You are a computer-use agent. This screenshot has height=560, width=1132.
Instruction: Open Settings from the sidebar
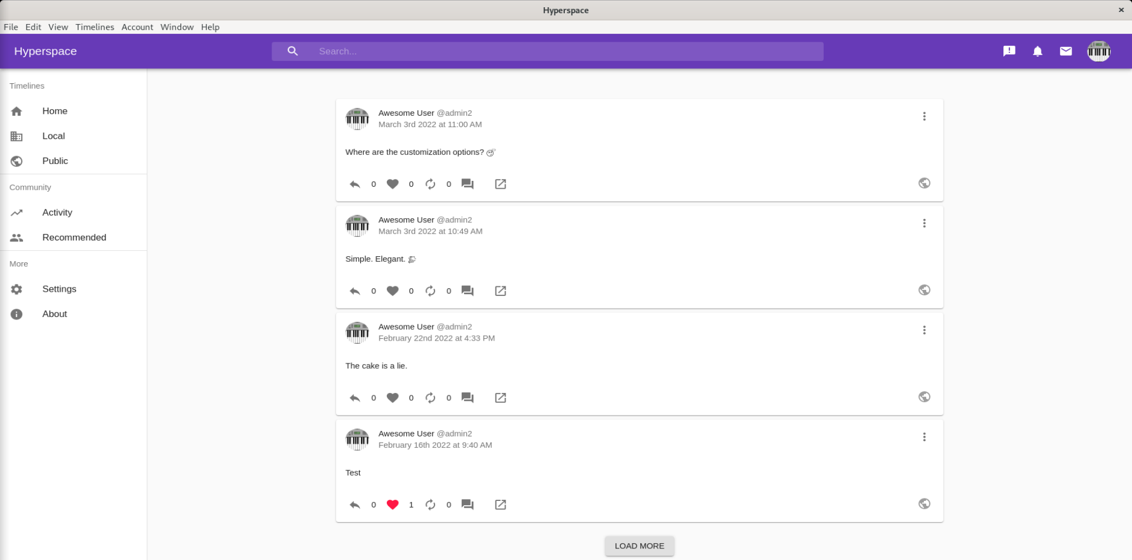[x=59, y=289]
